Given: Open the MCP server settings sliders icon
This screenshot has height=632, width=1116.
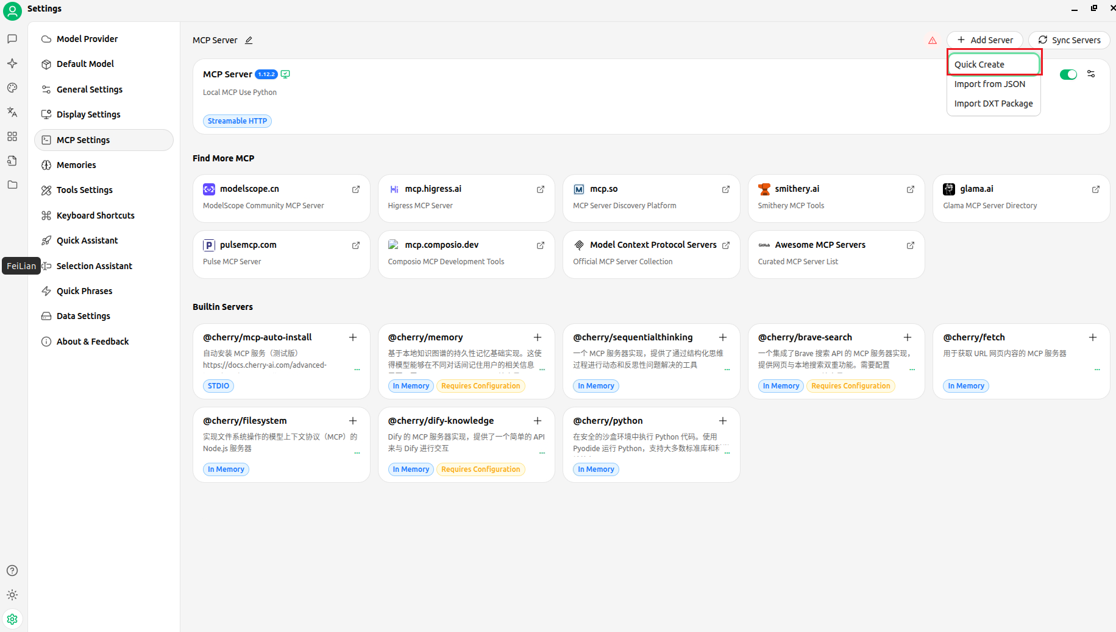Looking at the screenshot, I should (x=1091, y=74).
